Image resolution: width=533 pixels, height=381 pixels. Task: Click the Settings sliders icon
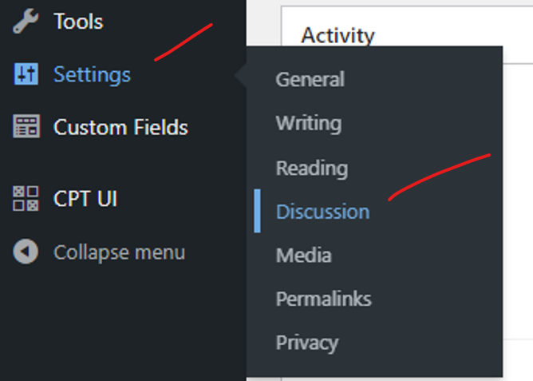26,73
